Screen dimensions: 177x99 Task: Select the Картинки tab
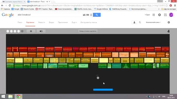tap(30, 22)
